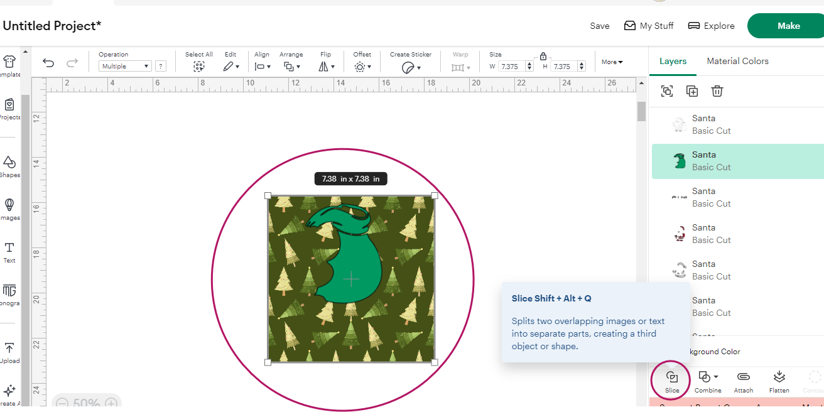The image size is (824, 412).
Task: Increase width using the stepper arrow
Action: 530,63
